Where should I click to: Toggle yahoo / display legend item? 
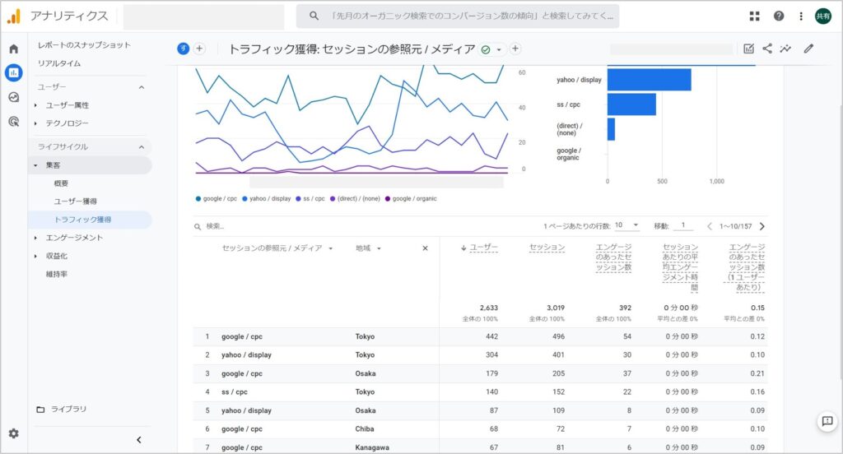266,199
